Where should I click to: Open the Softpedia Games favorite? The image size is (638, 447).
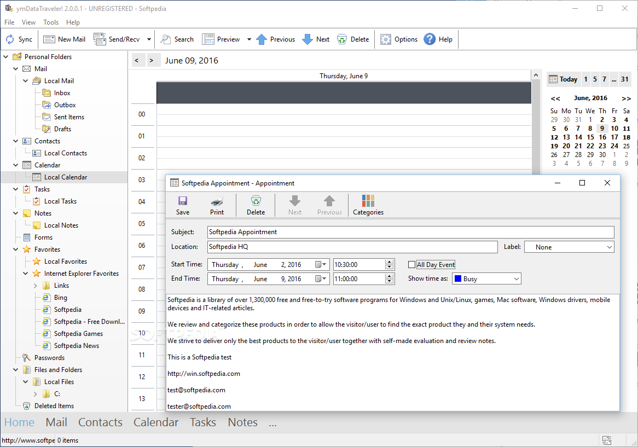(78, 334)
